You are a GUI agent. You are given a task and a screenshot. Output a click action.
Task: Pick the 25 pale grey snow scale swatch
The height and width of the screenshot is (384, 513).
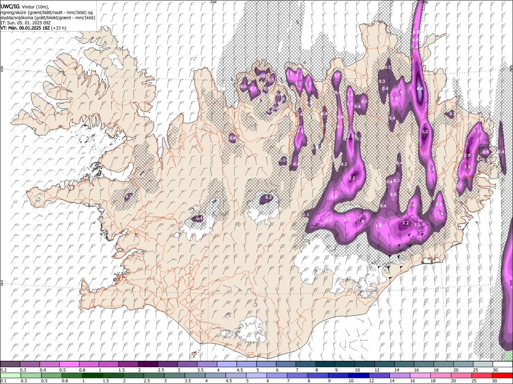point(483,364)
